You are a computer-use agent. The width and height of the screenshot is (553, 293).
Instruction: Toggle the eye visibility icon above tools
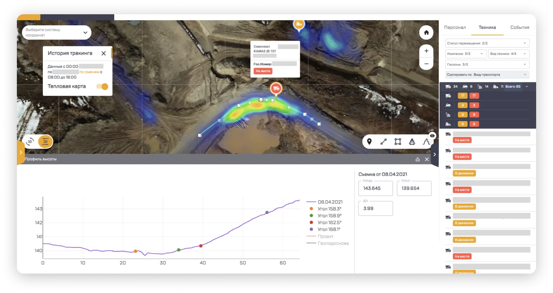(x=432, y=136)
